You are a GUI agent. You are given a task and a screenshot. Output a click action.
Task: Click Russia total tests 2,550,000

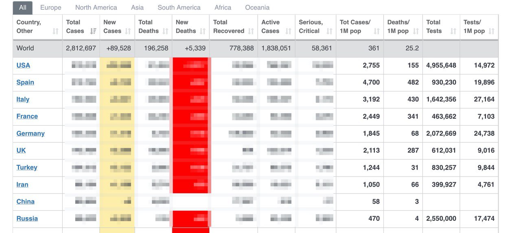pyautogui.click(x=441, y=219)
